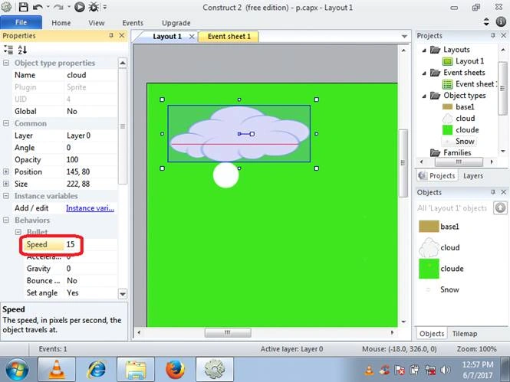Open the About info icon

[x=501, y=21]
